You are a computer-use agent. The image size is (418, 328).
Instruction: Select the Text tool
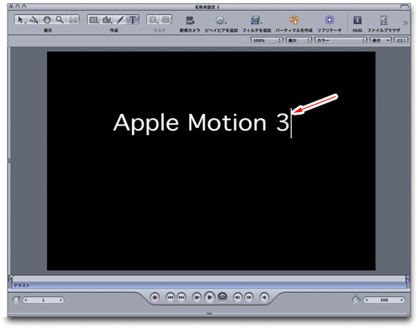coord(133,20)
